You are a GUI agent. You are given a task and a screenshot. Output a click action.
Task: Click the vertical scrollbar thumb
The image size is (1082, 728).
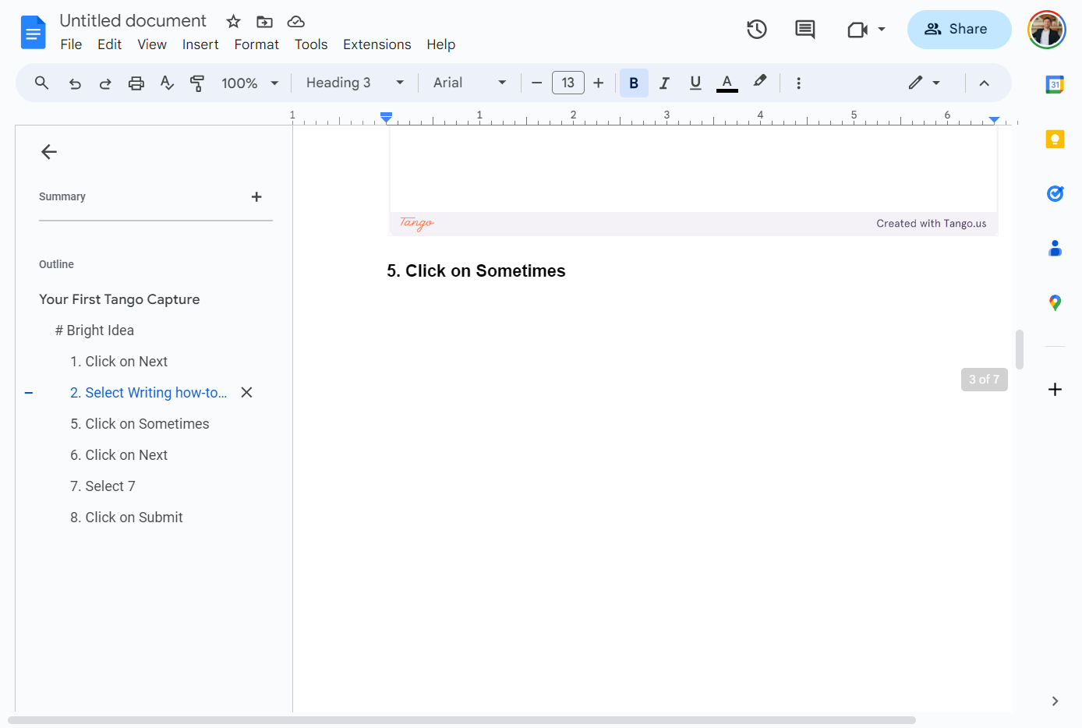click(x=1020, y=349)
